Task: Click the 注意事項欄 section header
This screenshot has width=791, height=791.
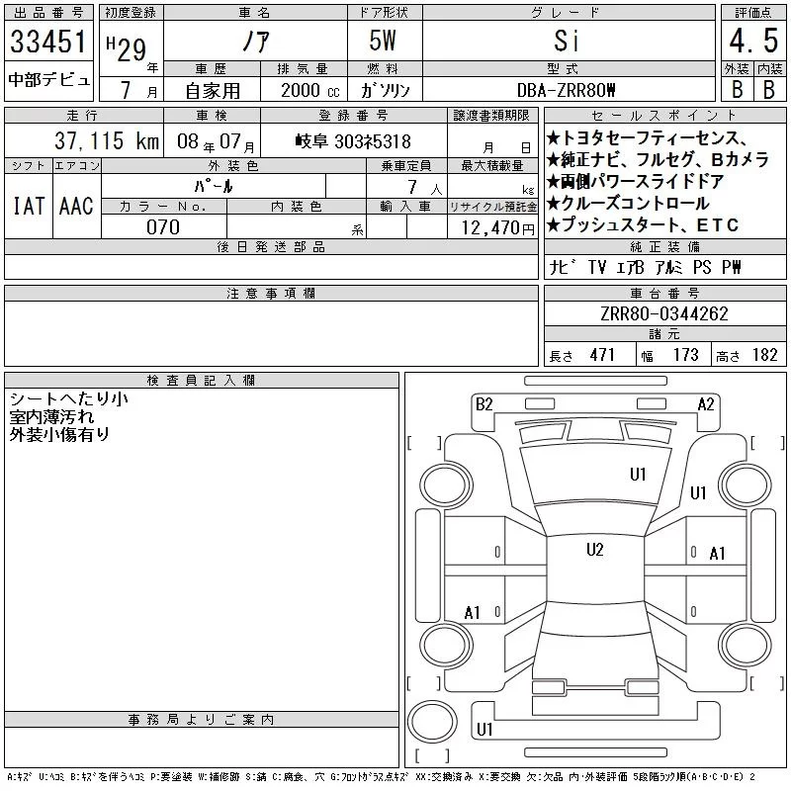Action: [x=271, y=294]
